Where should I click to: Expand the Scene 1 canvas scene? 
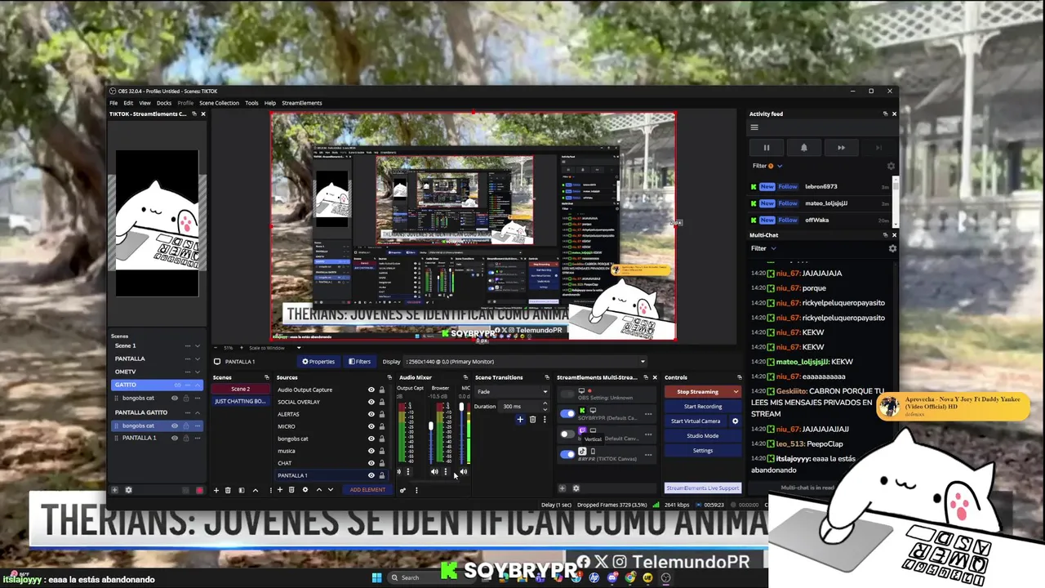pos(197,345)
